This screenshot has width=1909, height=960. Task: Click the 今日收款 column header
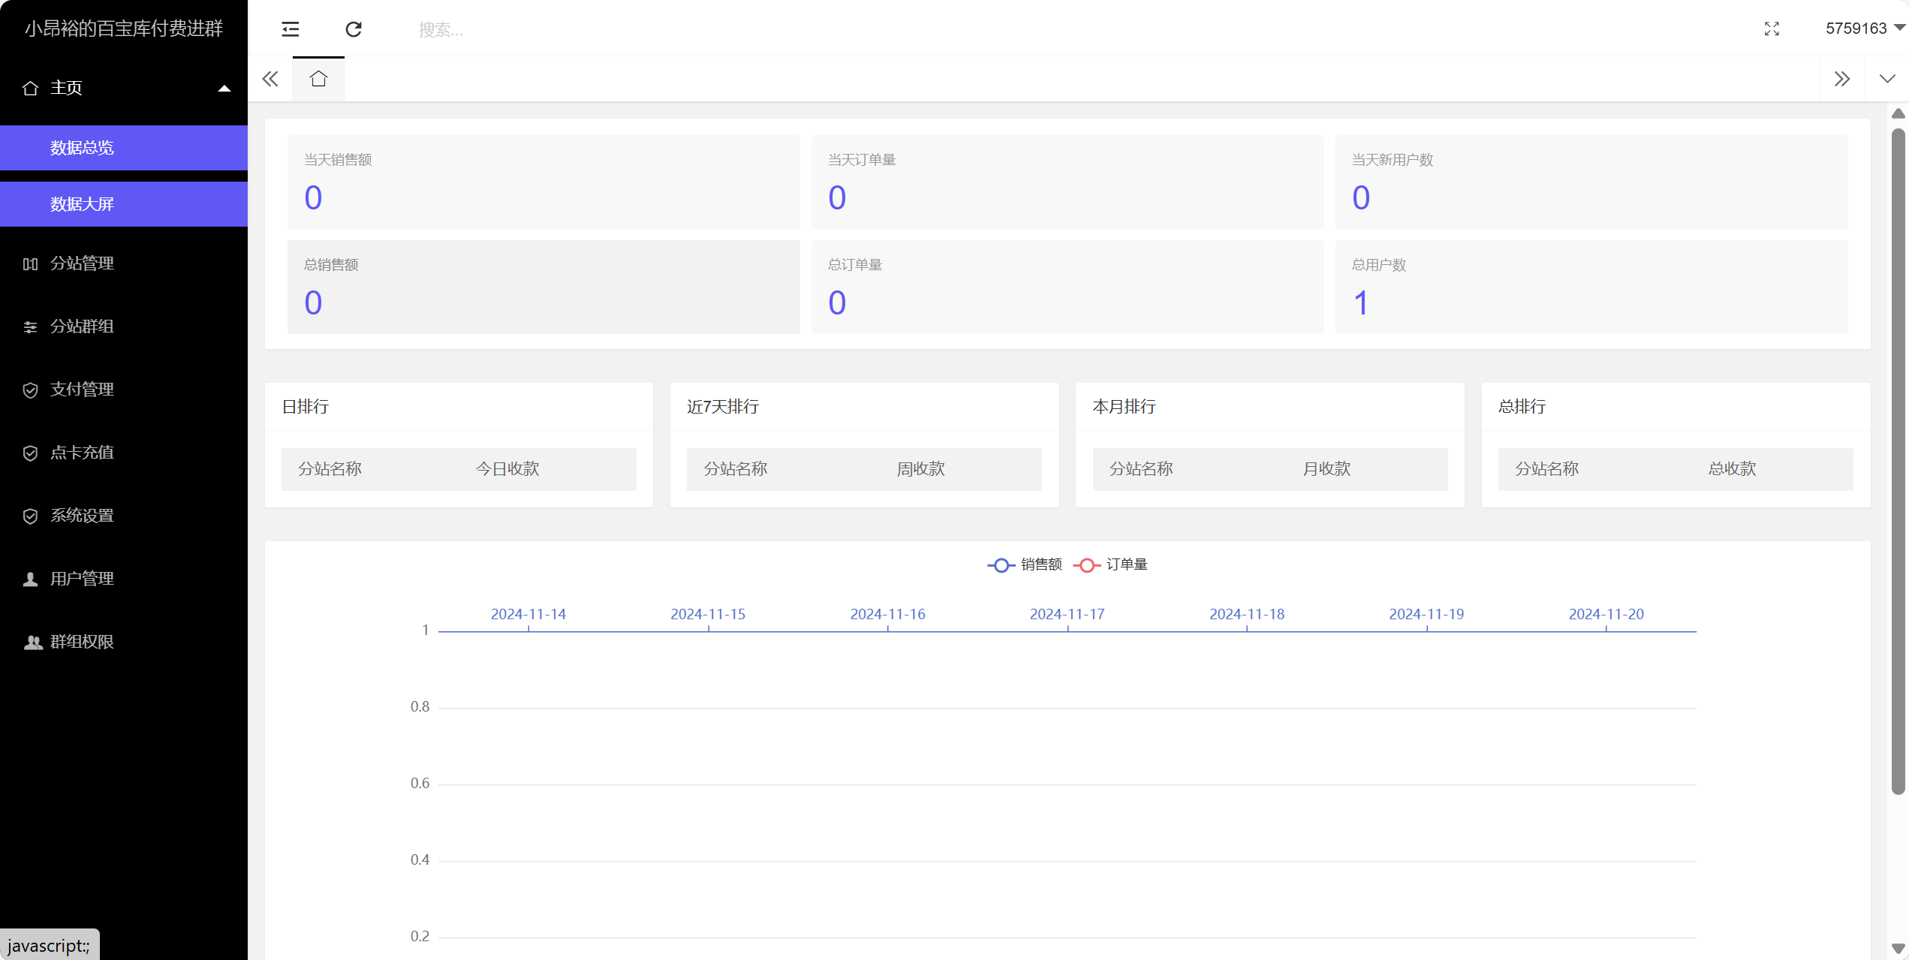(x=507, y=469)
